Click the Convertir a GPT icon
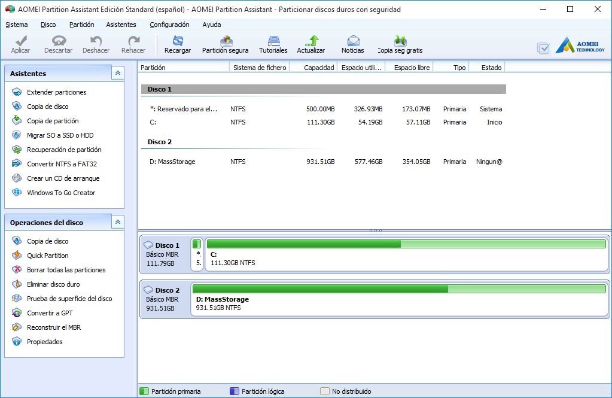 [x=17, y=313]
